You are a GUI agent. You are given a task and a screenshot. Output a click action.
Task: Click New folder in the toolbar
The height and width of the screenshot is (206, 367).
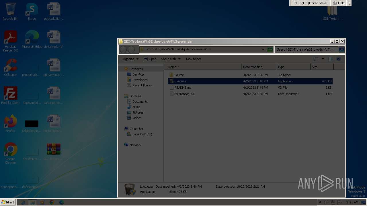tap(194, 59)
